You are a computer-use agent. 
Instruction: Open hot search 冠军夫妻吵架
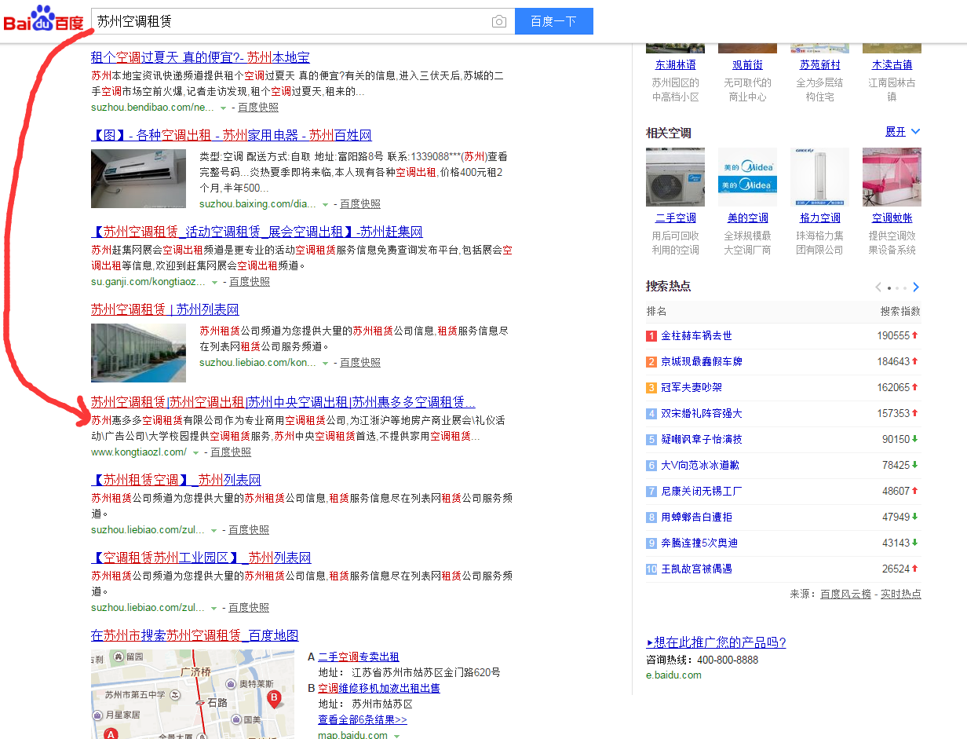691,387
